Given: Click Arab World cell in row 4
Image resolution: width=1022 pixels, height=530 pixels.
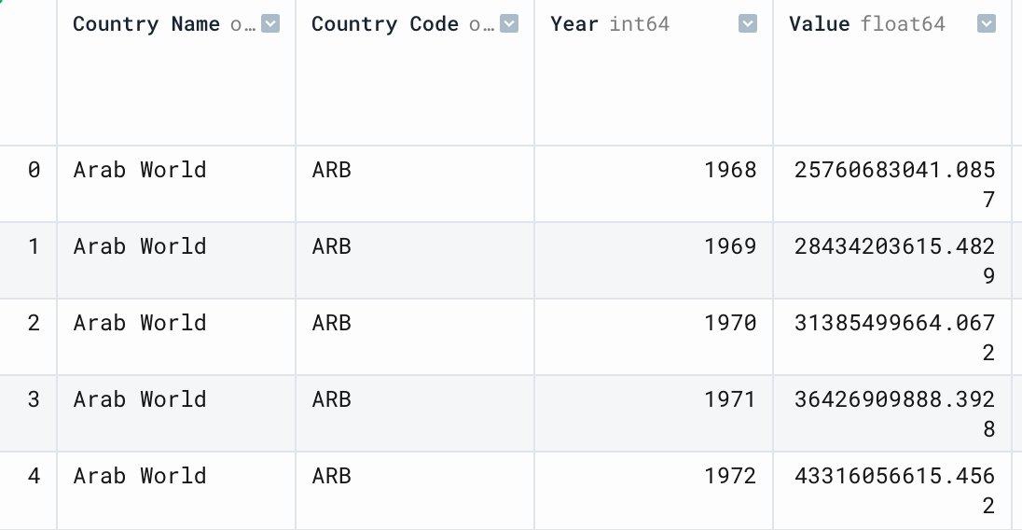Looking at the screenshot, I should point(176,490).
